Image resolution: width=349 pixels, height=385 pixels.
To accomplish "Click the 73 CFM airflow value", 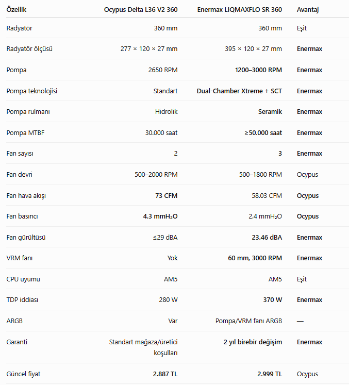I will [x=167, y=196].
